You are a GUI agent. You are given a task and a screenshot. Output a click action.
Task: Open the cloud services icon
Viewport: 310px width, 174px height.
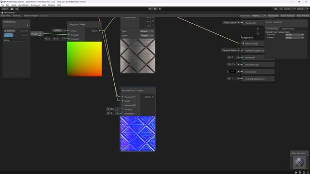point(12,9)
